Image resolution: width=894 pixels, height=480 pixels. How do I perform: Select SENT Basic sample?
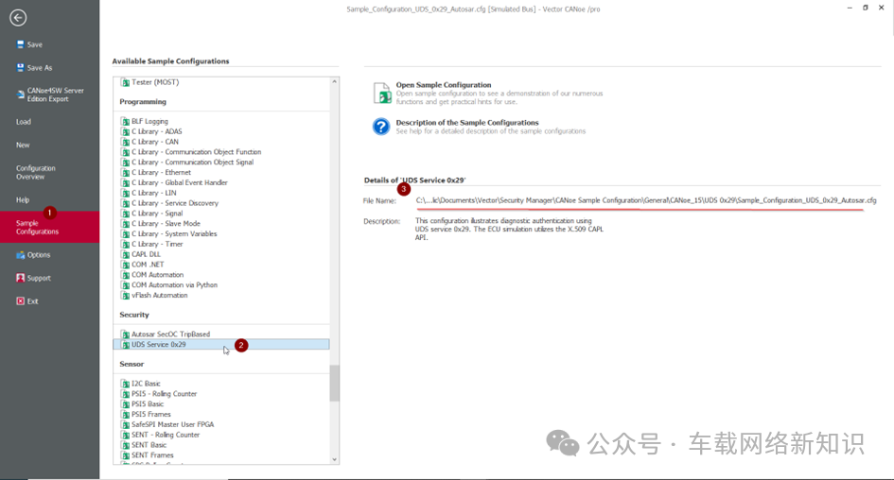click(x=149, y=445)
